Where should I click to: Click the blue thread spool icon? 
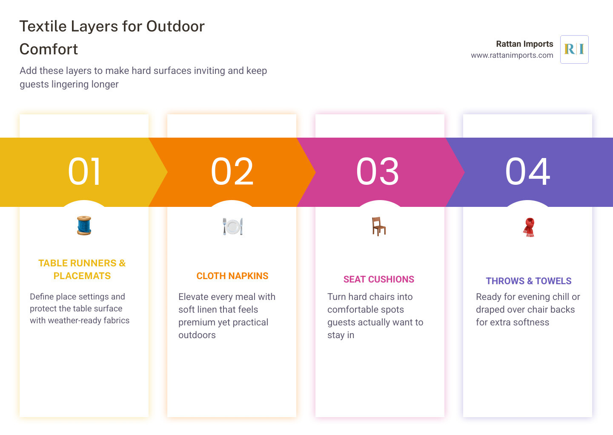click(x=84, y=226)
